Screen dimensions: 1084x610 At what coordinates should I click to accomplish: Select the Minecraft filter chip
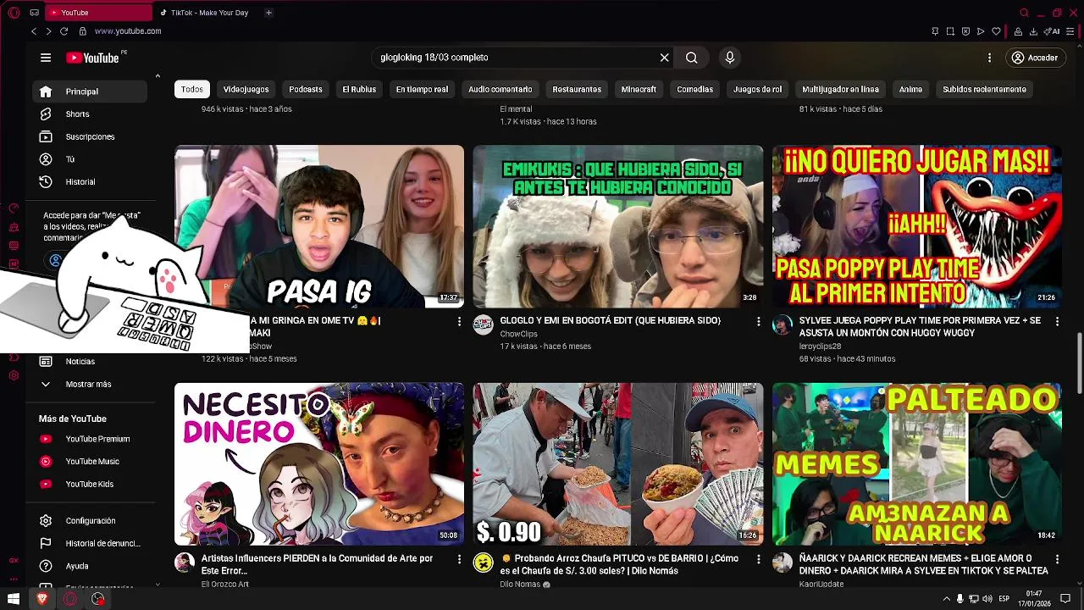point(639,89)
